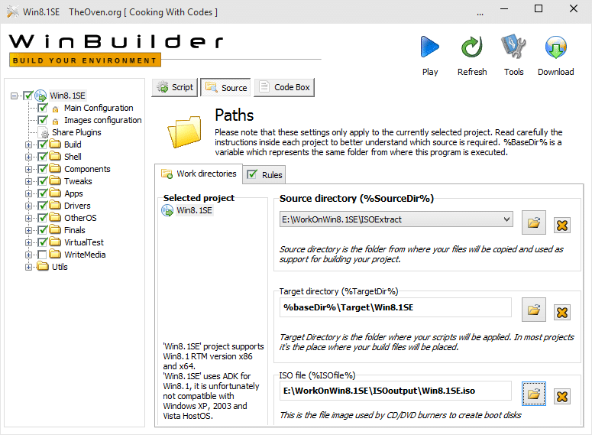Click the Refresh icon
Viewport: 592px width, 435px height.
pyautogui.click(x=471, y=49)
